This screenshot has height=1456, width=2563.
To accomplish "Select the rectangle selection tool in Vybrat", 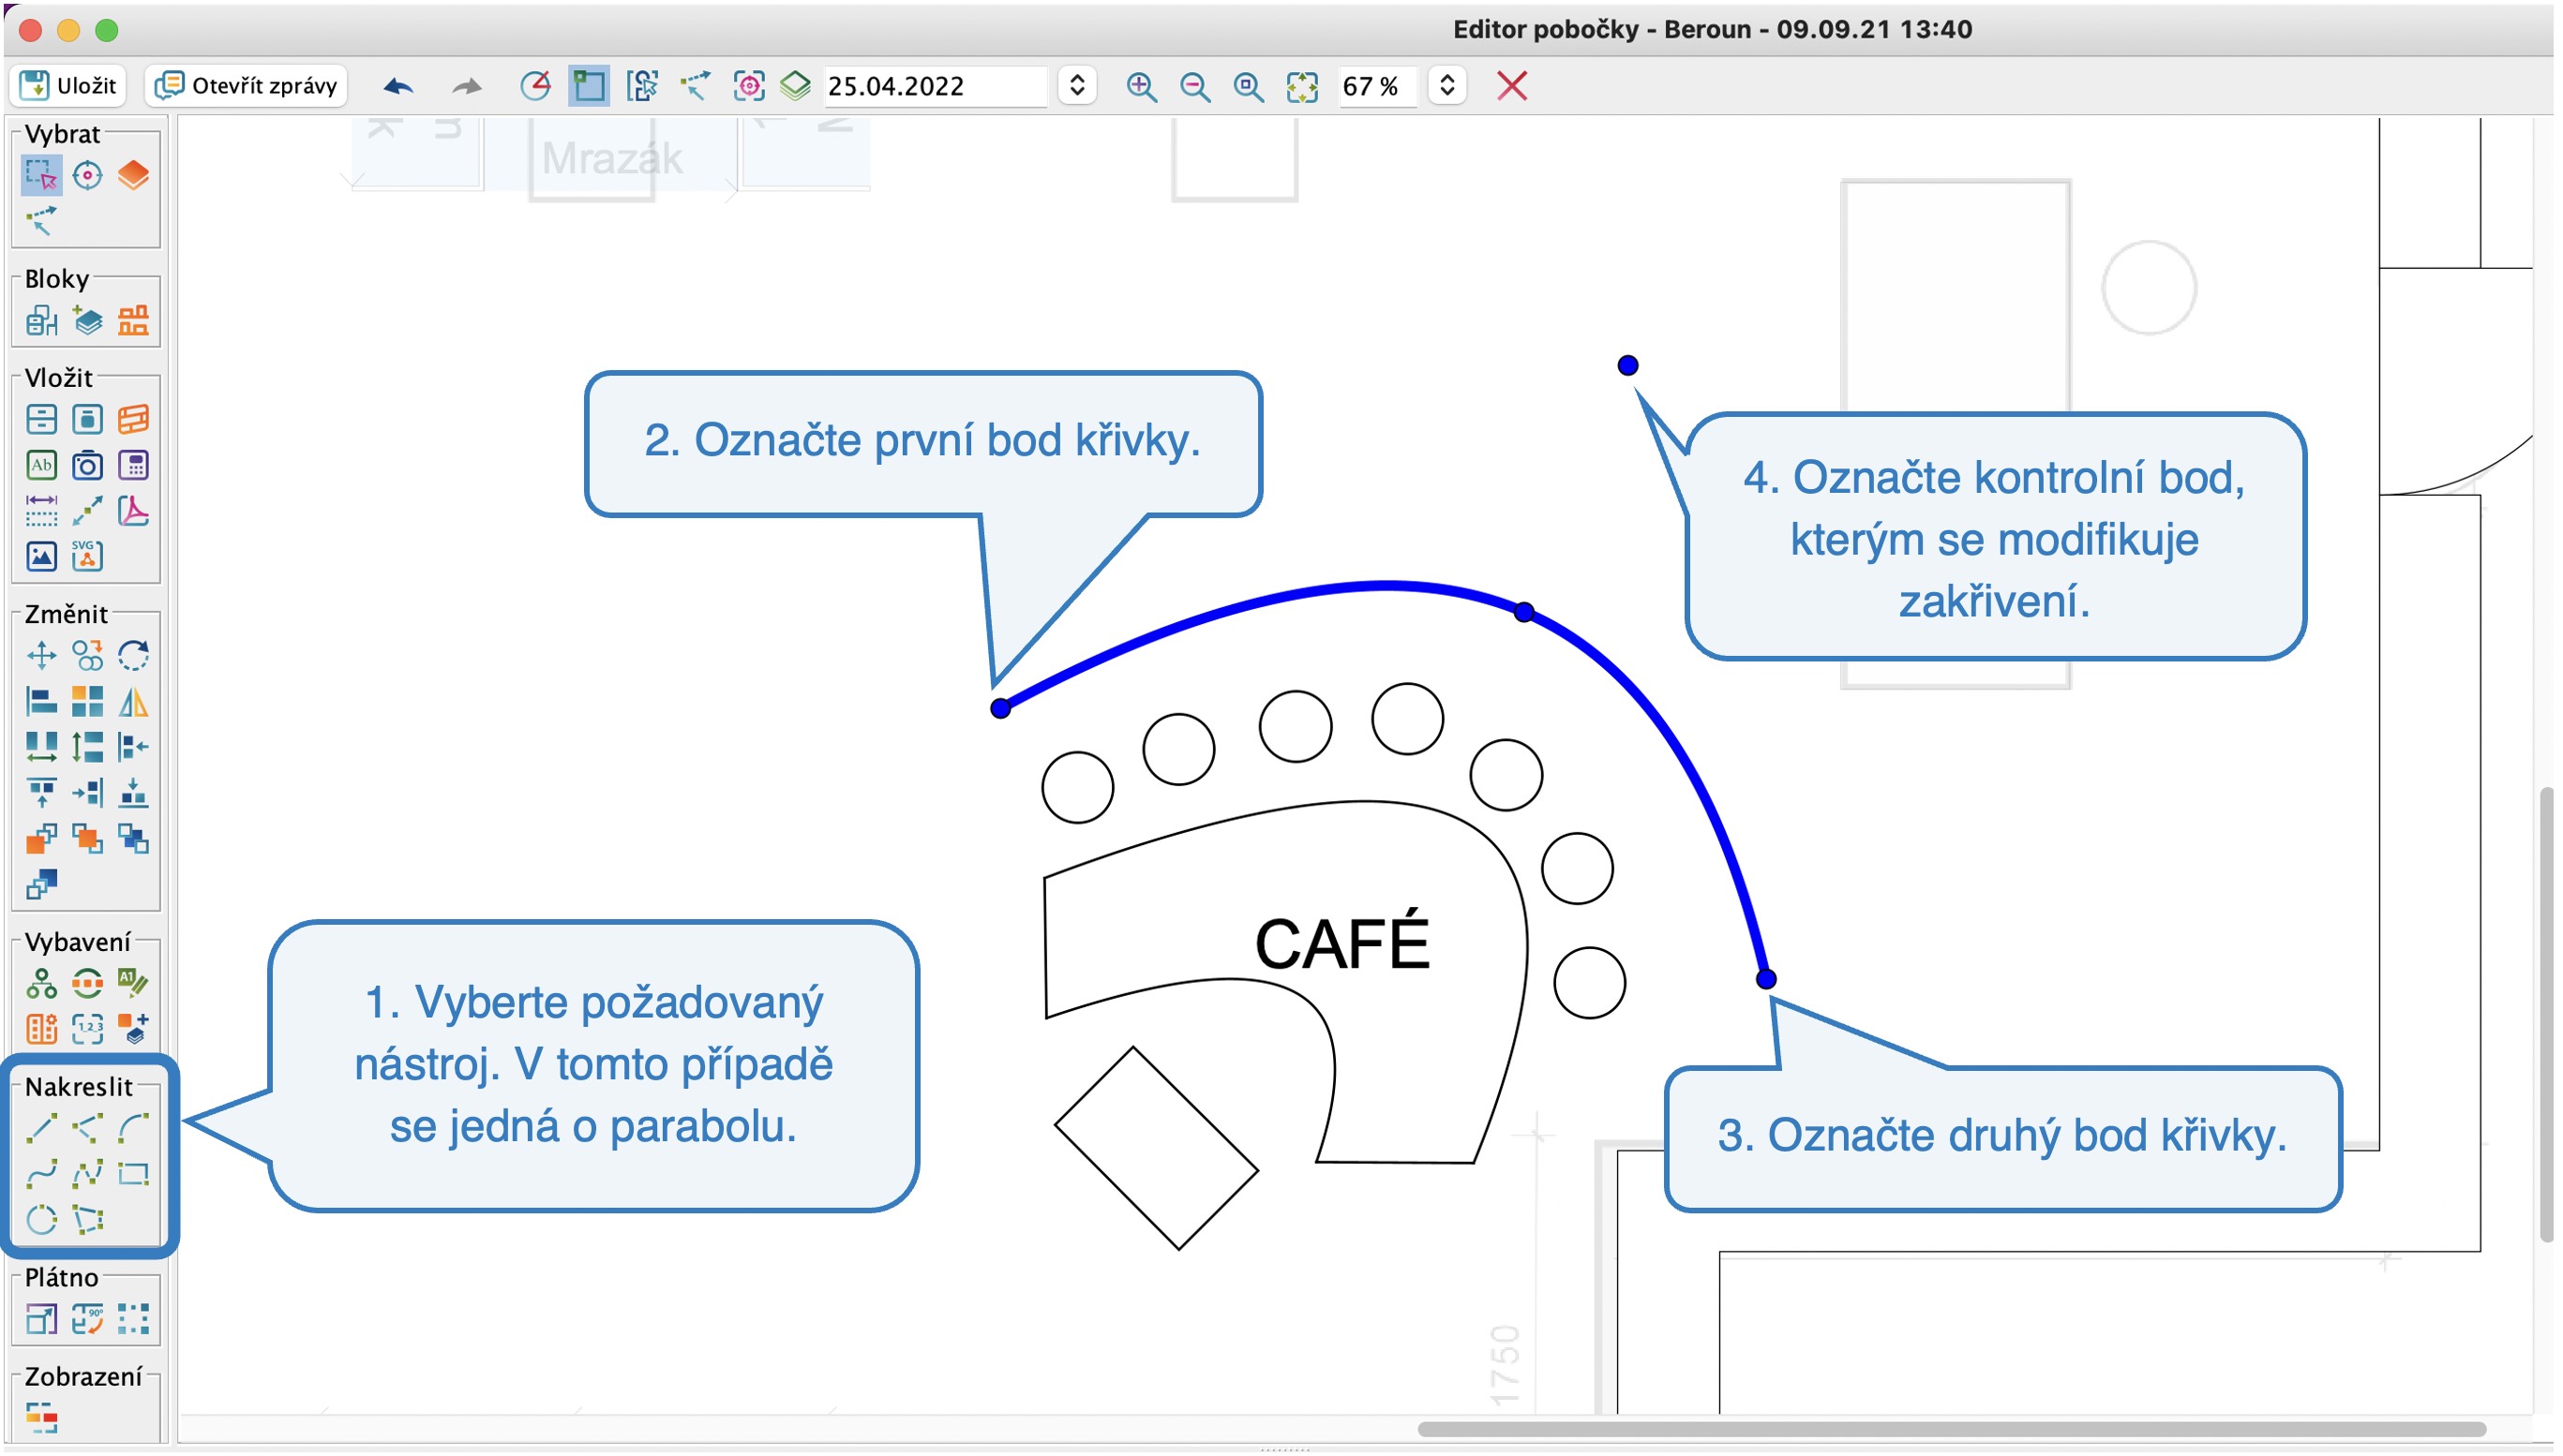I will tap(41, 176).
